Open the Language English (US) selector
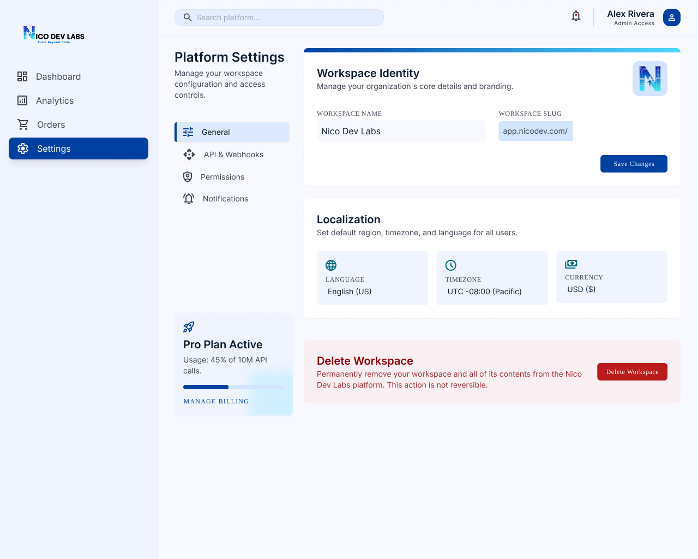 tap(372, 278)
